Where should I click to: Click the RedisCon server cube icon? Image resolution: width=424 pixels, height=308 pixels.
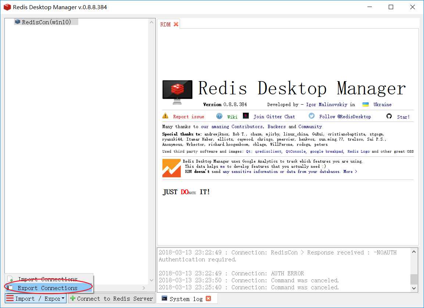point(18,22)
